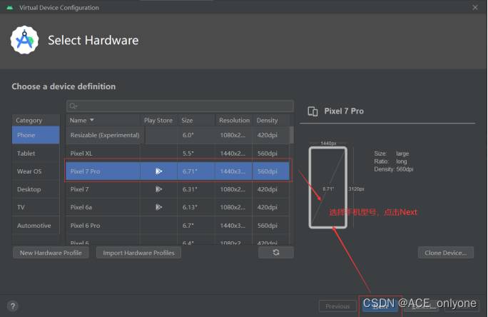Click the help question mark icon
This screenshot has height=317, width=488.
pyautogui.click(x=13, y=306)
